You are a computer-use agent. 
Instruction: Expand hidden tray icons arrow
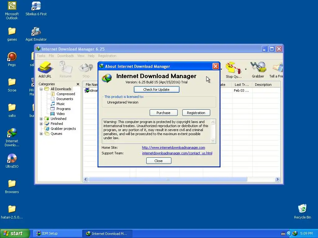289,233
